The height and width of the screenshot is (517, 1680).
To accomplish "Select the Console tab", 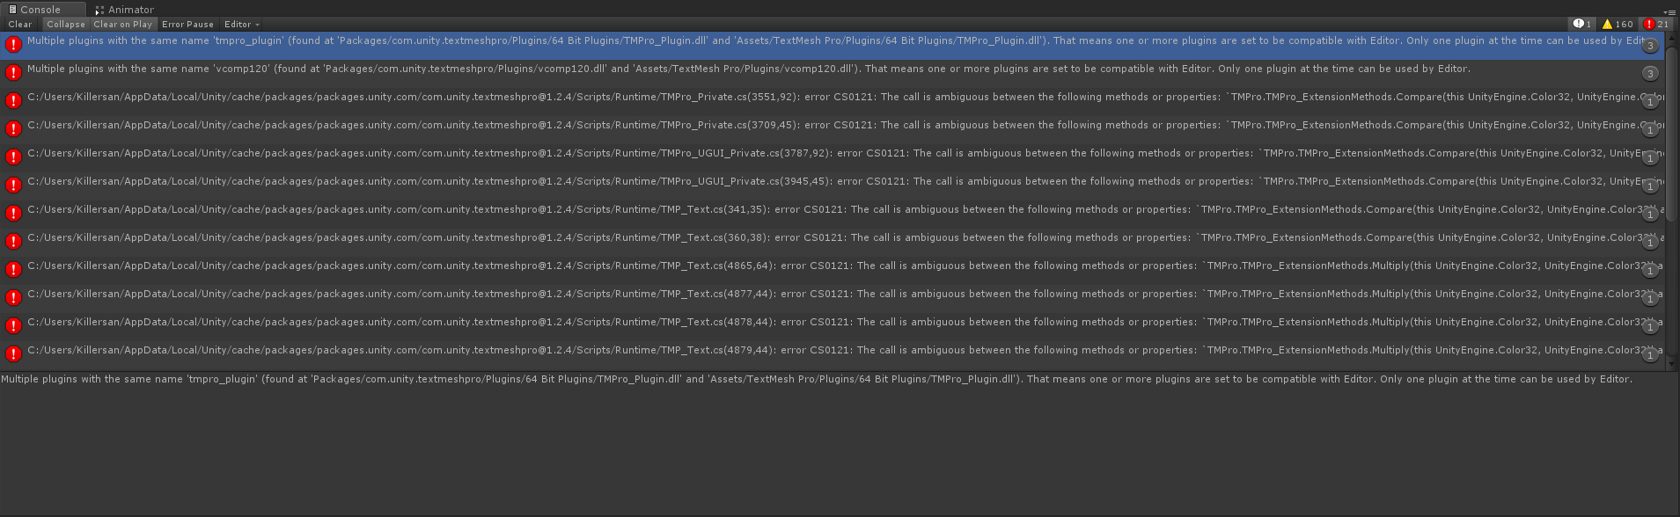I will (x=40, y=10).
